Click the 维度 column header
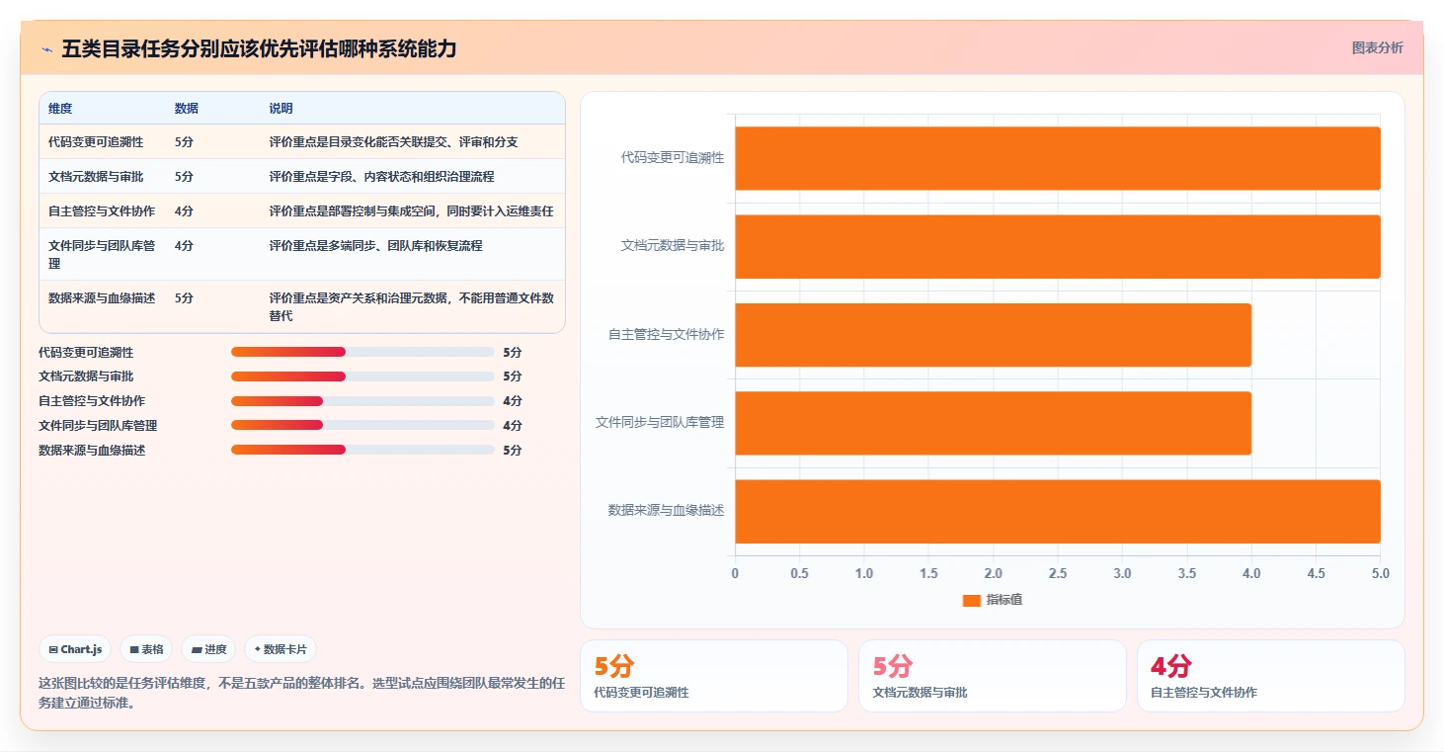1444x752 pixels. point(60,109)
